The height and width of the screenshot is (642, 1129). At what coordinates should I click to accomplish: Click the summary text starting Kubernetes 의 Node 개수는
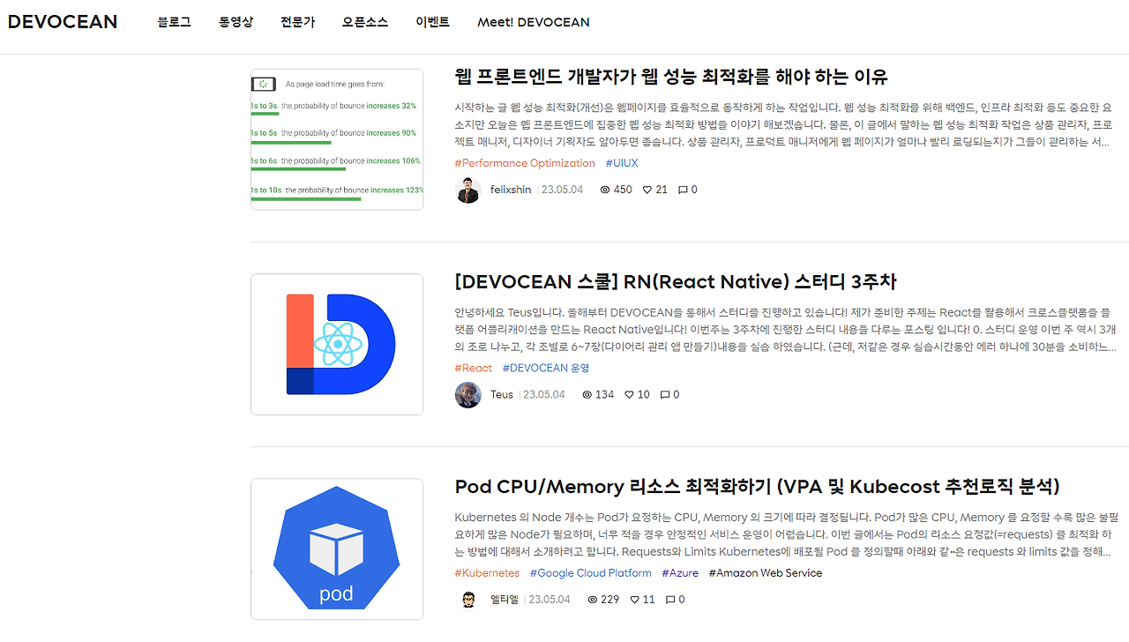787,534
